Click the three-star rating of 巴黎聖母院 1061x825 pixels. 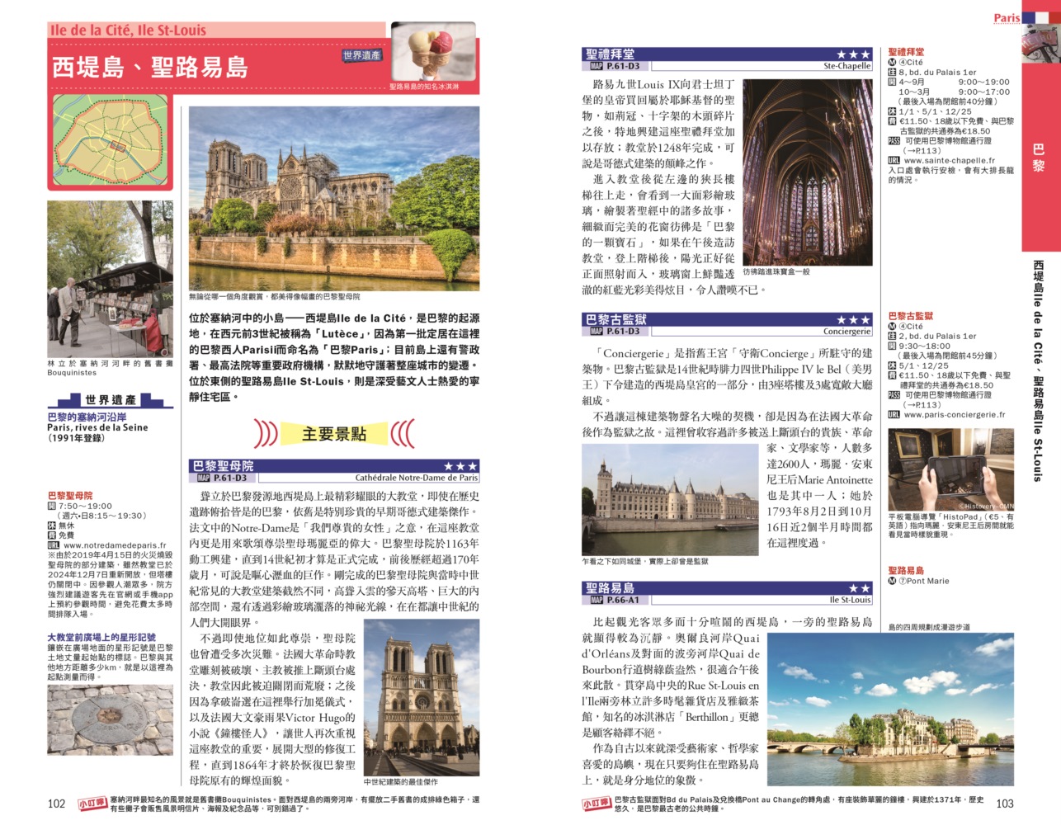[460, 467]
